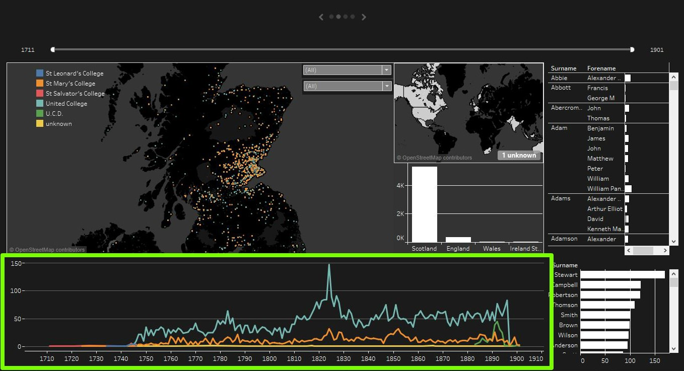Go to the next dashboard page arrow
Viewport: 684px width, 371px height.
click(364, 17)
